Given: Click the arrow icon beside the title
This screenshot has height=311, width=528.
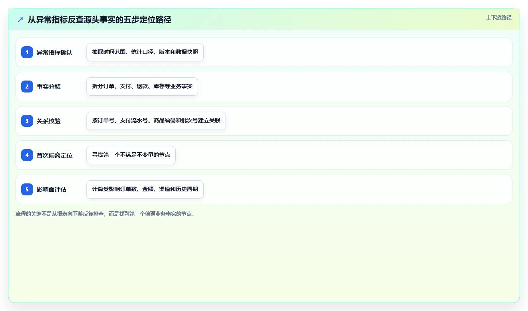Looking at the screenshot, I should (20, 20).
